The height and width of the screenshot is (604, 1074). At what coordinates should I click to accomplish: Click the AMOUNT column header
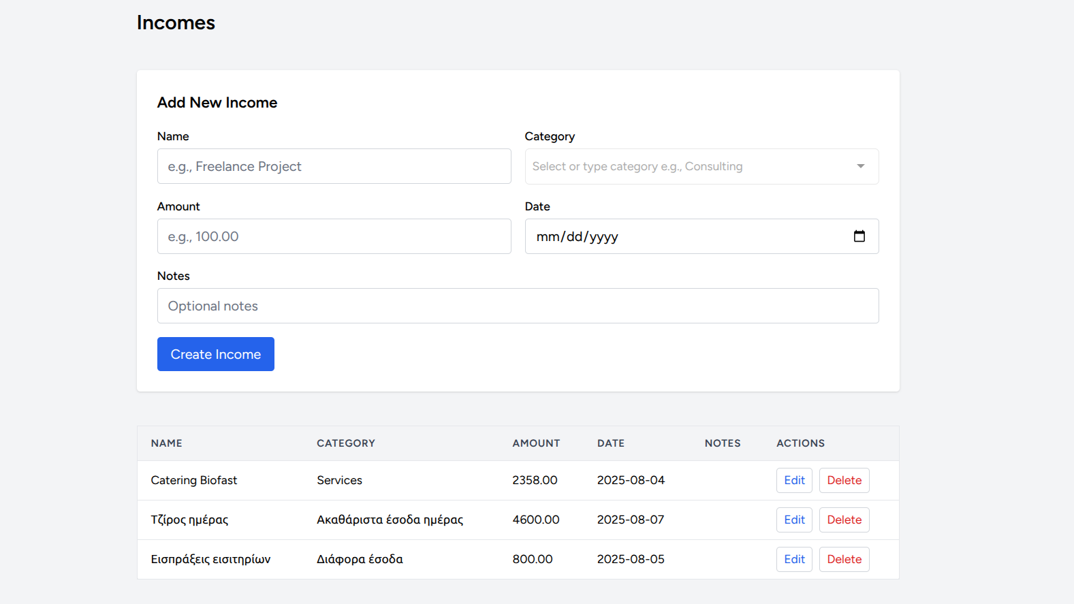tap(536, 443)
